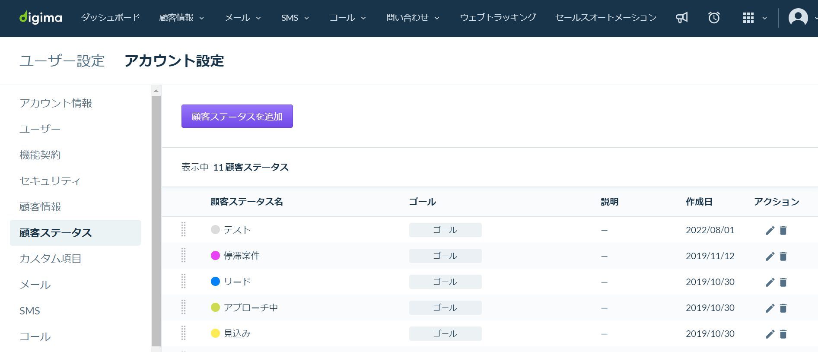
Task: Click the 顧客ステータス名 column header
Action: coord(247,202)
